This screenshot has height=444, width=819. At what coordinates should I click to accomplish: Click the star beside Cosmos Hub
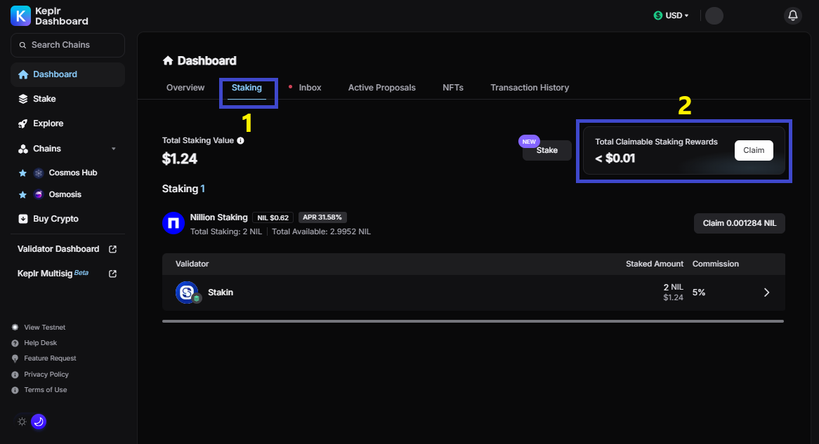coord(22,173)
